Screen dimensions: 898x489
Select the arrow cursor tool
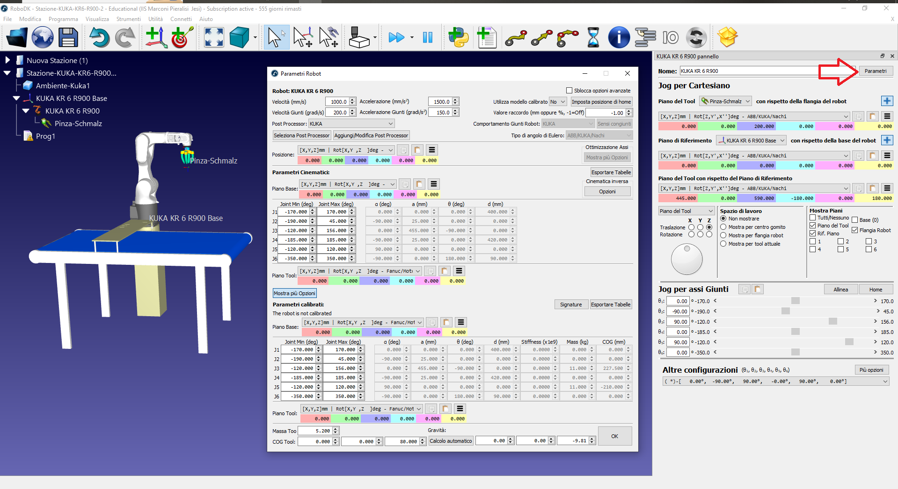pos(276,37)
